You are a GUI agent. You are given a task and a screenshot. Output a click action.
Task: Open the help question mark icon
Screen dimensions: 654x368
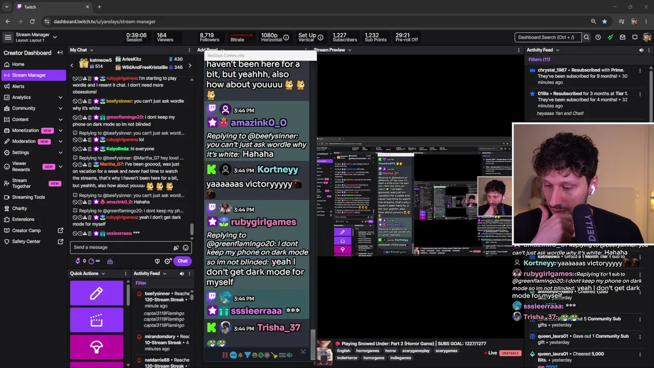[598, 37]
